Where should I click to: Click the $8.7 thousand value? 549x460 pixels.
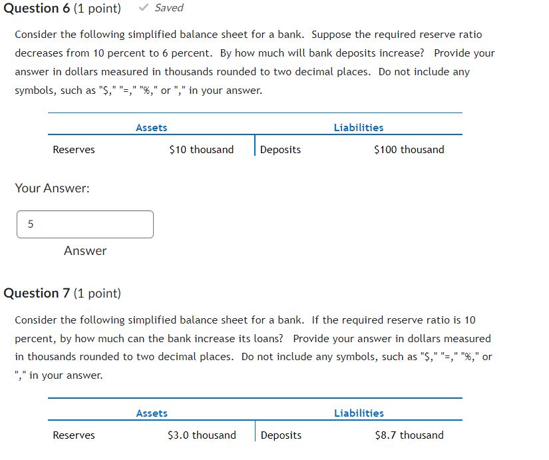tap(409, 435)
